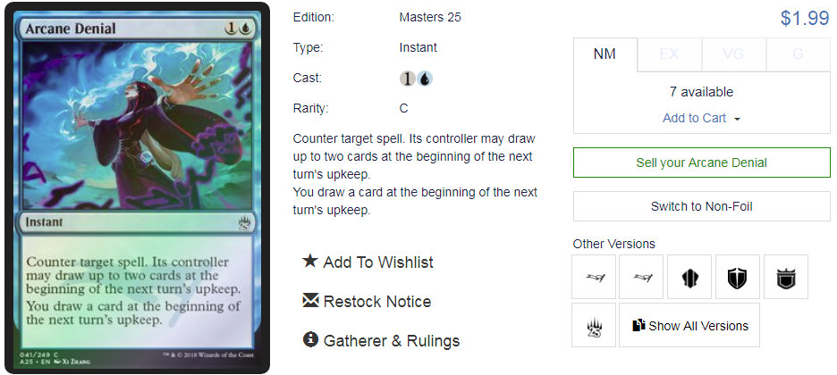Show All Versions of the card
Screen dimensions: 837x375
[x=689, y=325]
